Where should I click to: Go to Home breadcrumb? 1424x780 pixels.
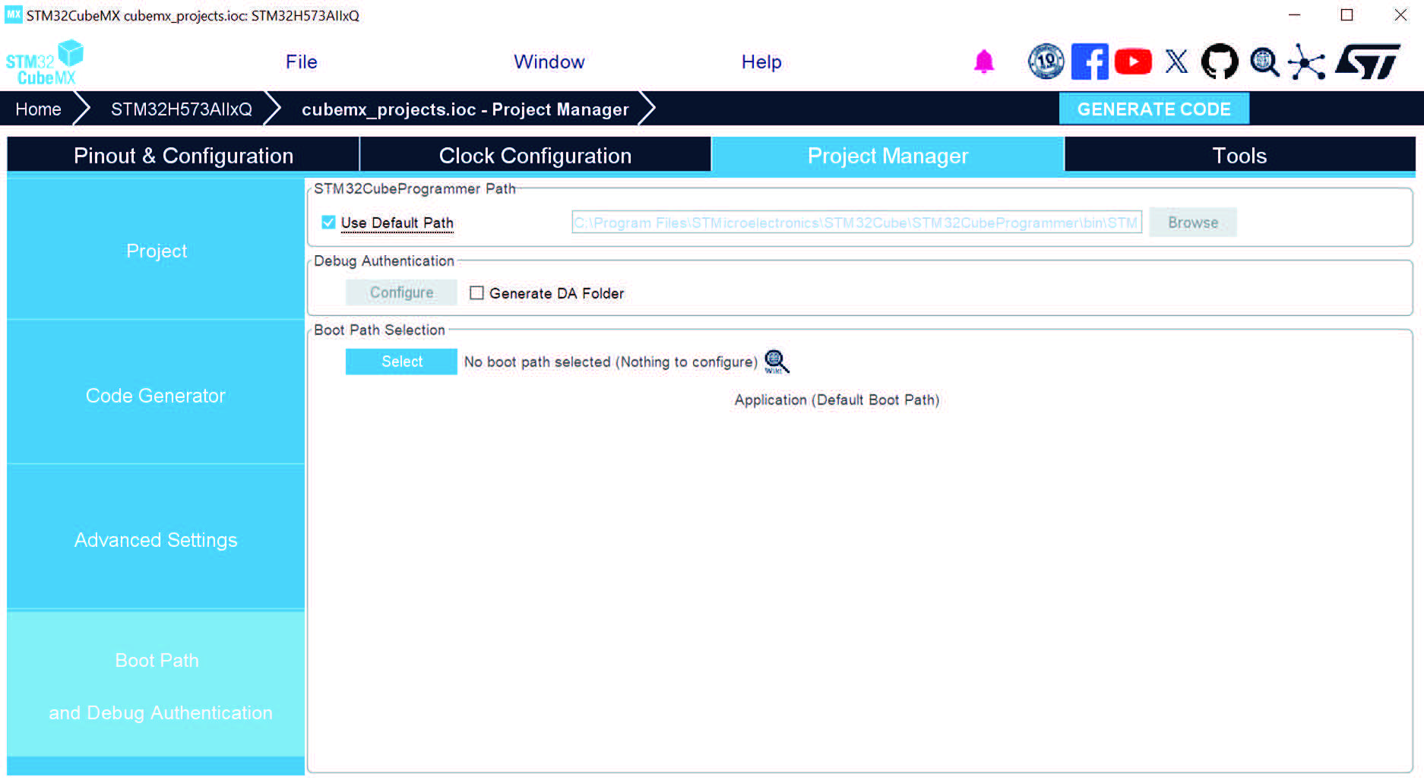38,109
